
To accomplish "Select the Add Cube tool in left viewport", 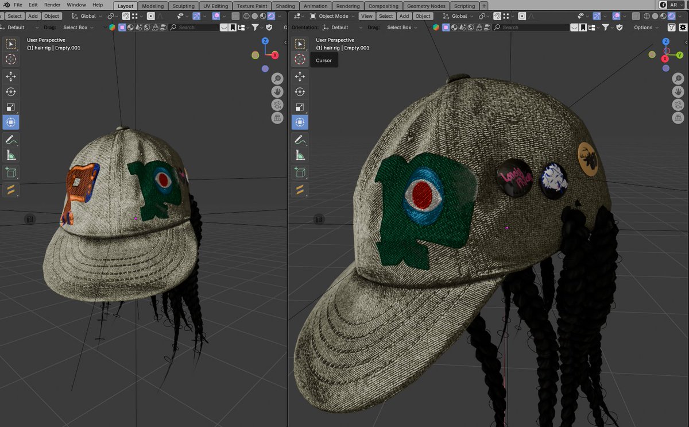I will click(11, 172).
